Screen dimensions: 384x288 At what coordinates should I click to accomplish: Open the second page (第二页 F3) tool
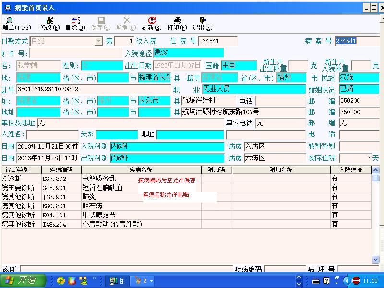click(17, 24)
